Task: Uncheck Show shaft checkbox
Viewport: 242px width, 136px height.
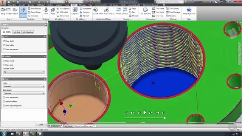Action: (x=4, y=41)
